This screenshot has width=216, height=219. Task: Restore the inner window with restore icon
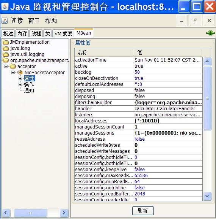[196, 21]
